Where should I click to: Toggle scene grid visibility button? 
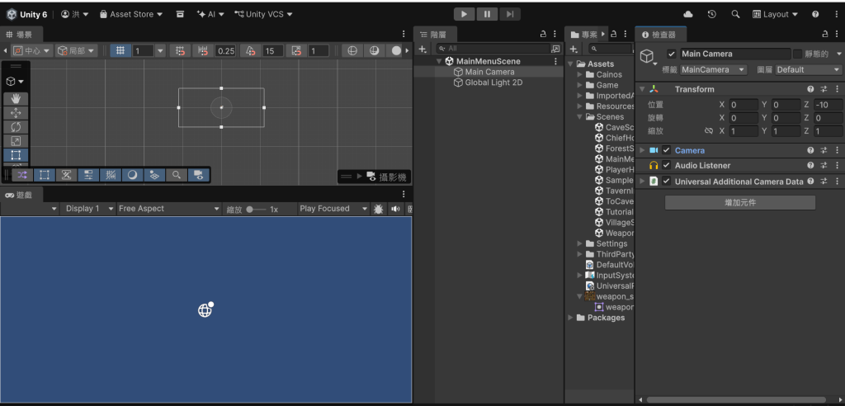[120, 50]
